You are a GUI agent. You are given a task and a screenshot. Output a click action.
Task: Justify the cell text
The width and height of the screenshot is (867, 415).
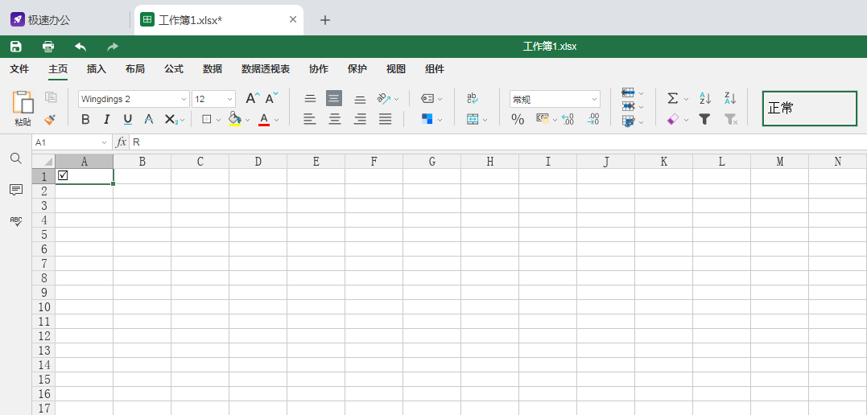click(x=386, y=119)
